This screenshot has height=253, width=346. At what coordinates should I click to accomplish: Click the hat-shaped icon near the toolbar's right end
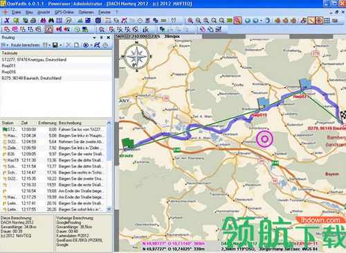(x=304, y=21)
